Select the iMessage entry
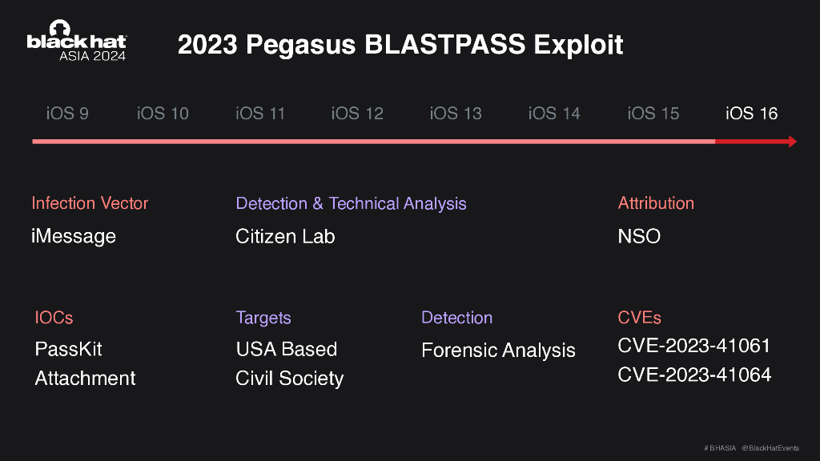 [75, 236]
